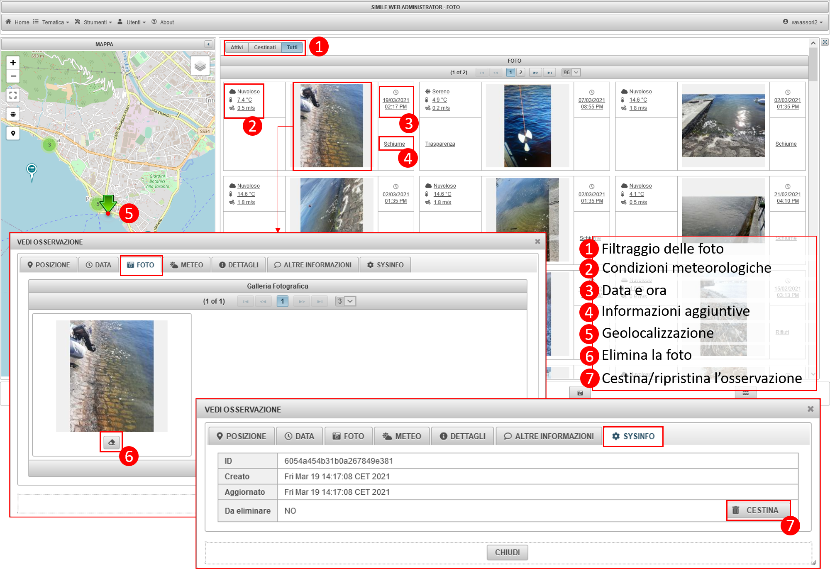The image size is (830, 569).
Task: Click the Trasparenza link
Action: point(440,144)
